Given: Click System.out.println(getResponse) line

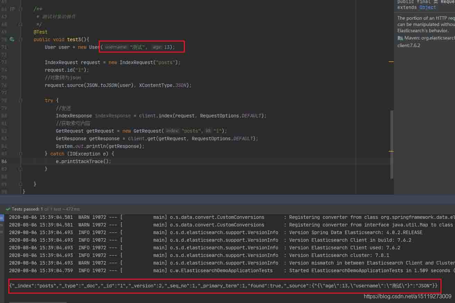Looking at the screenshot, I should [100, 146].
